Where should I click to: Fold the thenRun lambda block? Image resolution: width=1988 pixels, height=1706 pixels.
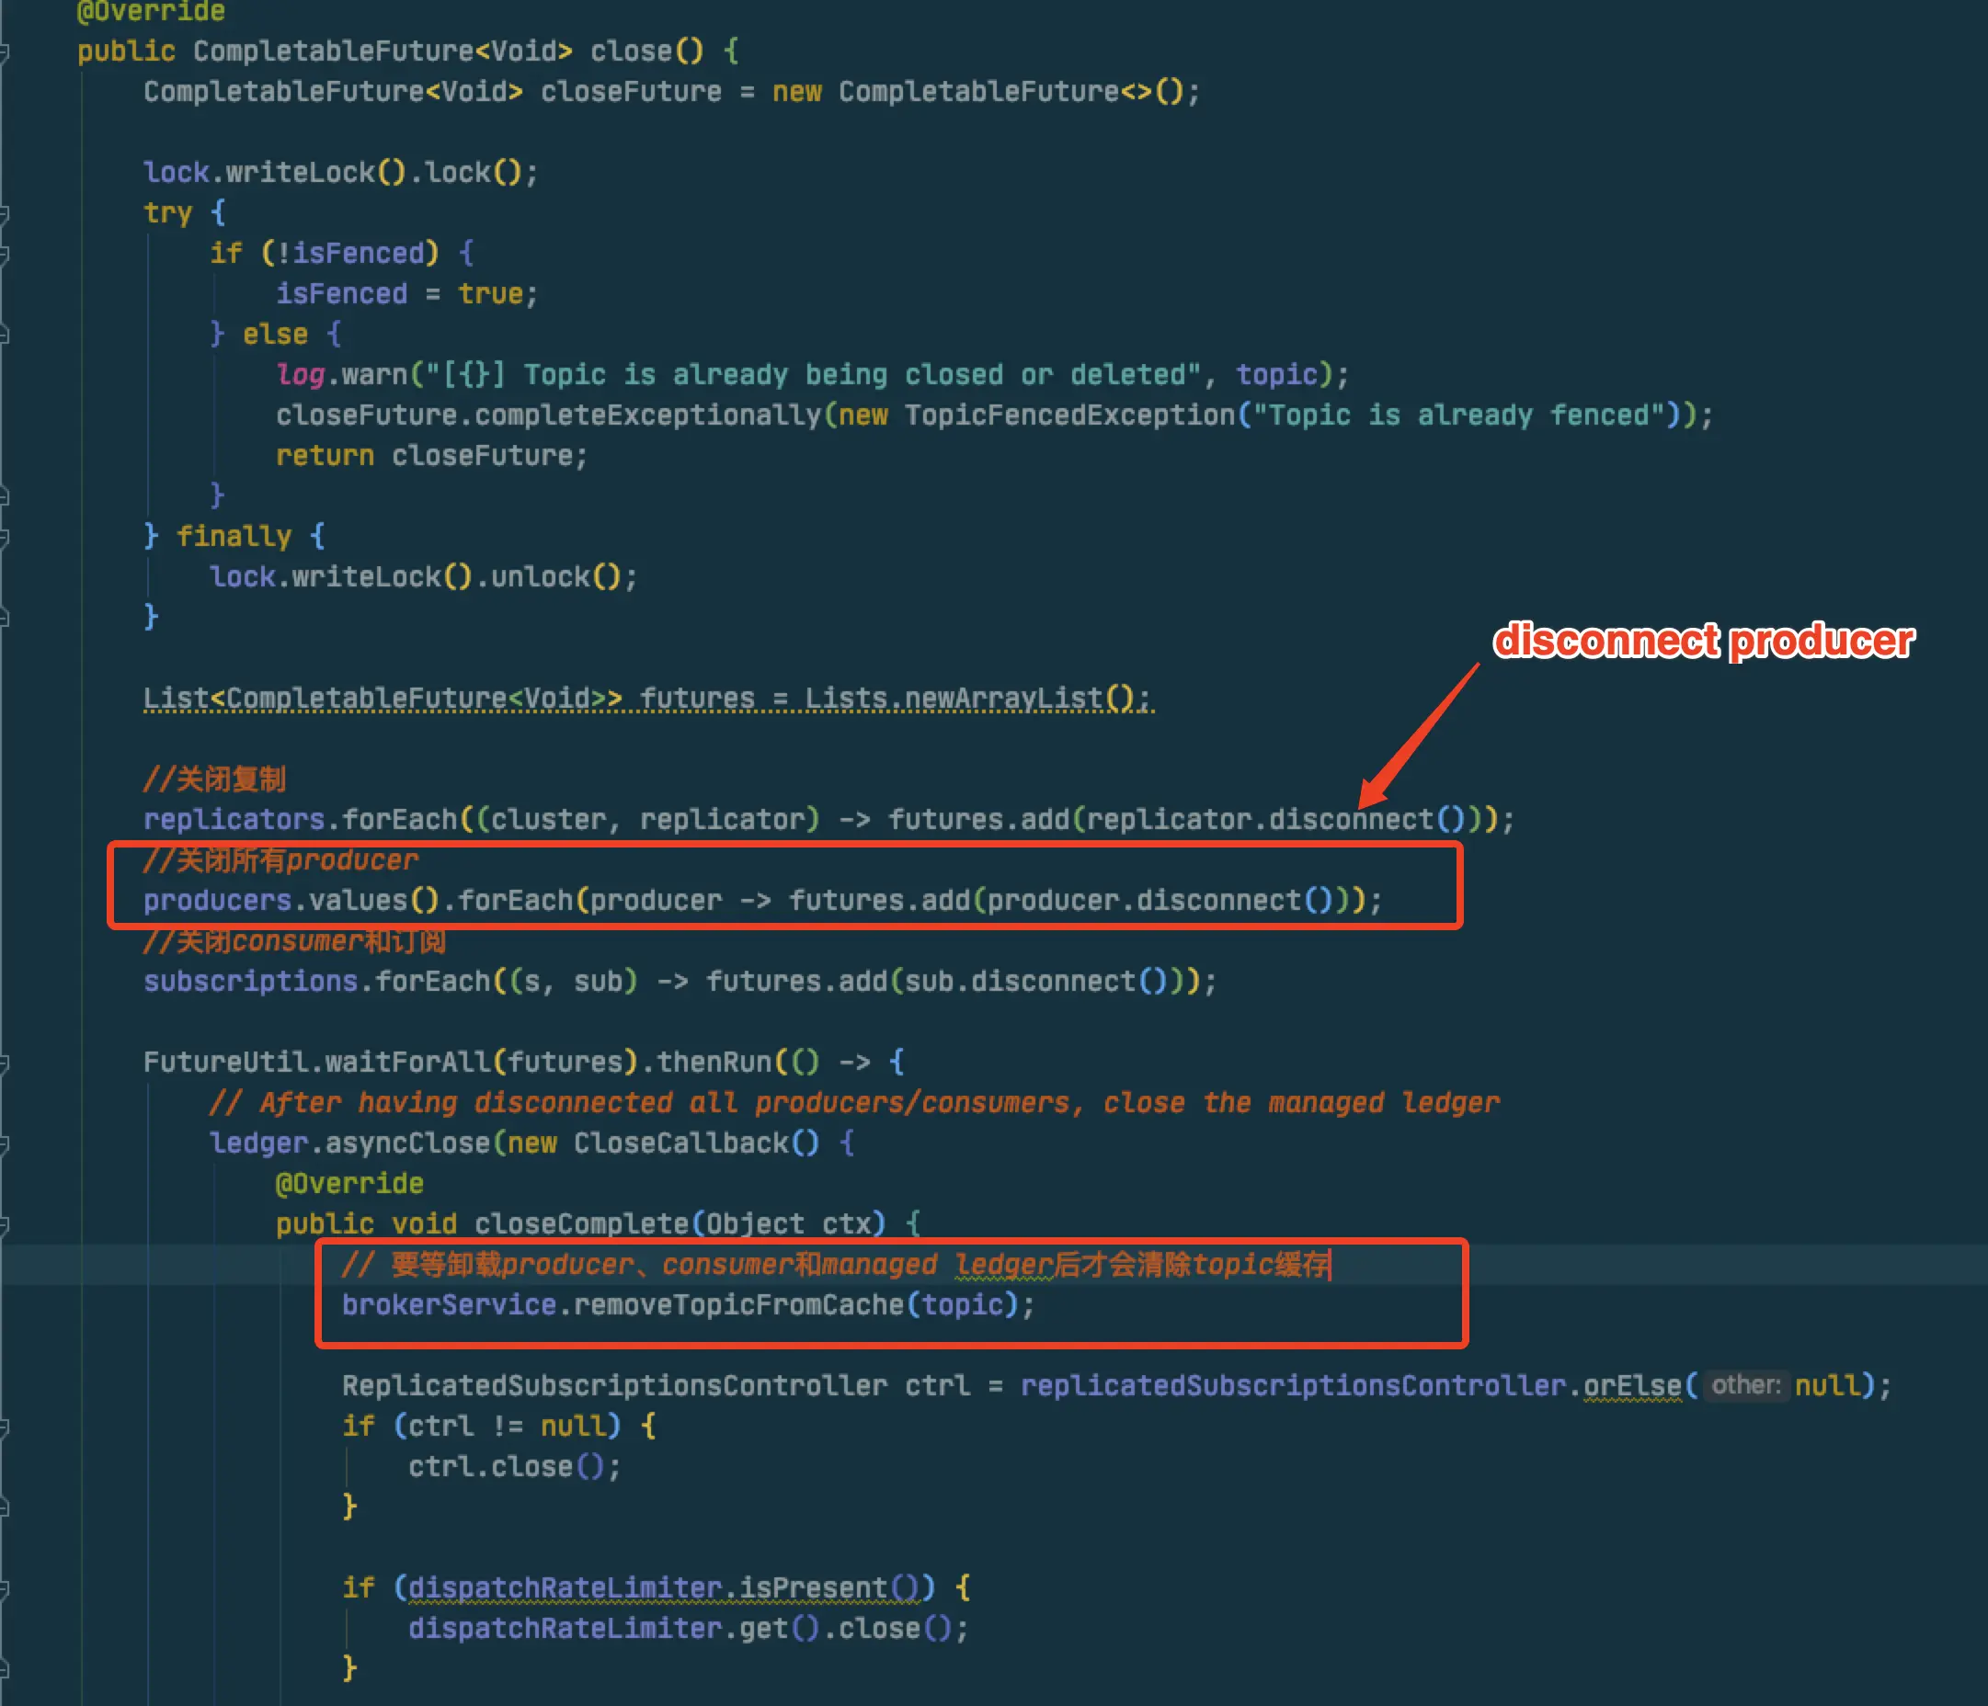point(4,1063)
